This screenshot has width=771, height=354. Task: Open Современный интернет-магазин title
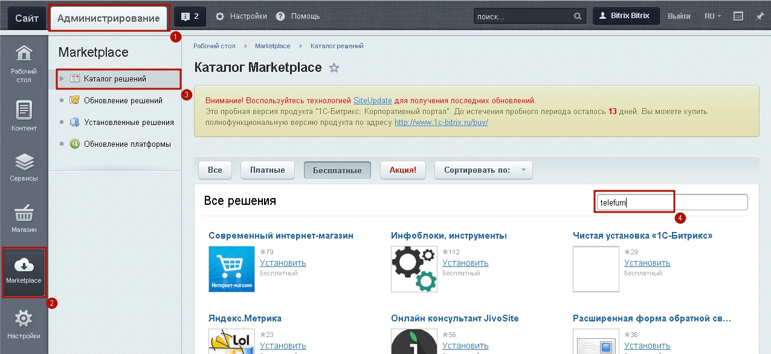281,236
